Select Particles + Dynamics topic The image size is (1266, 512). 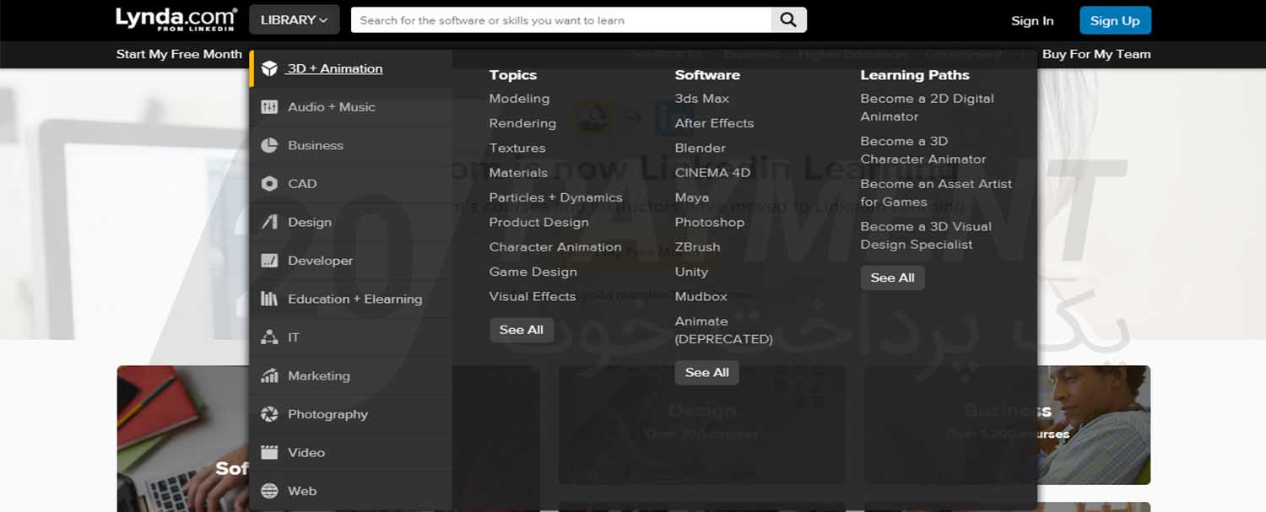555,197
